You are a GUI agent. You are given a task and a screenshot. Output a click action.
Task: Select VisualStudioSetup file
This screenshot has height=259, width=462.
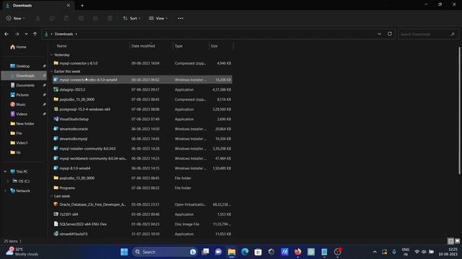142,119
